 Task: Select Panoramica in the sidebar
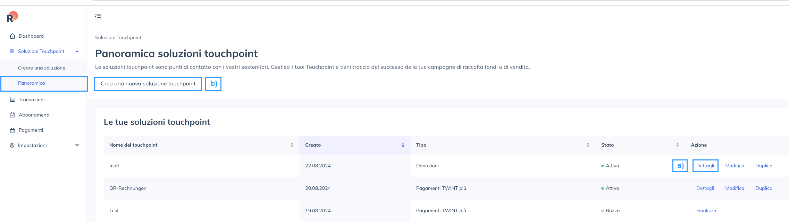pos(32,83)
